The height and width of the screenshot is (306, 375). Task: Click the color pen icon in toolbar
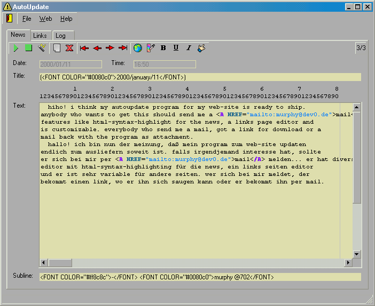[151, 48]
